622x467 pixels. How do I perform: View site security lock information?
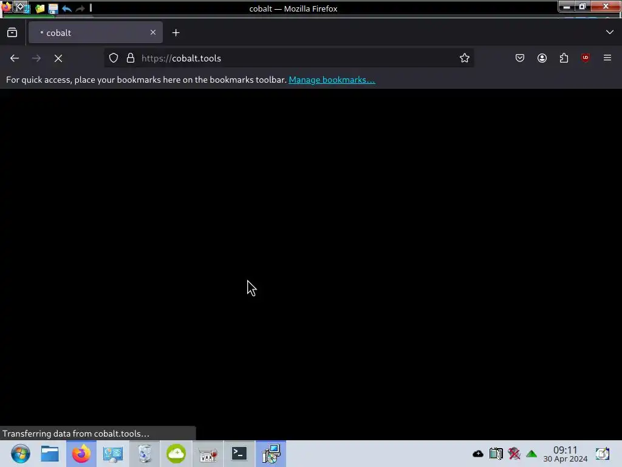coord(131,58)
